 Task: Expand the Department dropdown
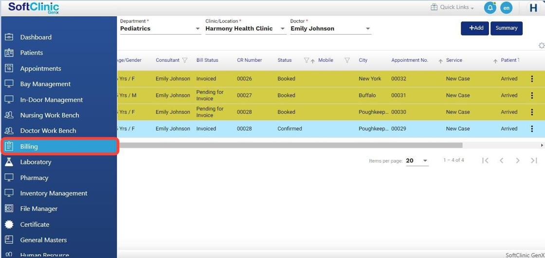198,29
